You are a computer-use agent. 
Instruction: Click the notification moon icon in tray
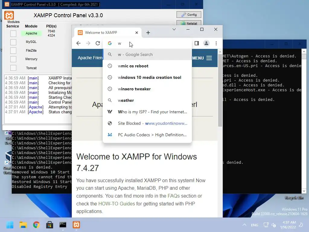coord(301,225)
